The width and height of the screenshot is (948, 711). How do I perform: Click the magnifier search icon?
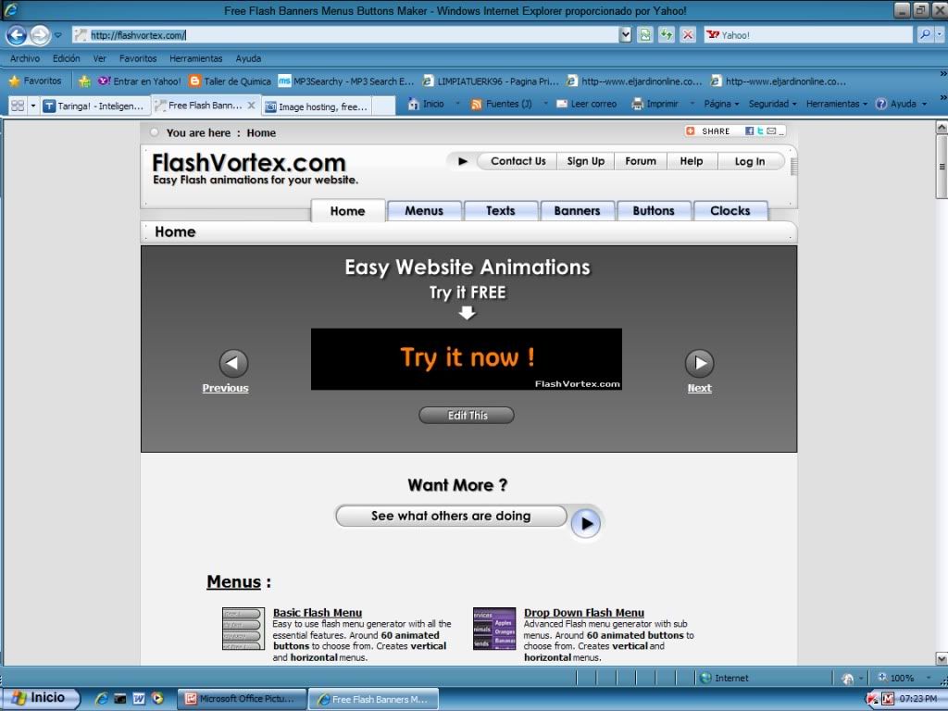pos(925,35)
